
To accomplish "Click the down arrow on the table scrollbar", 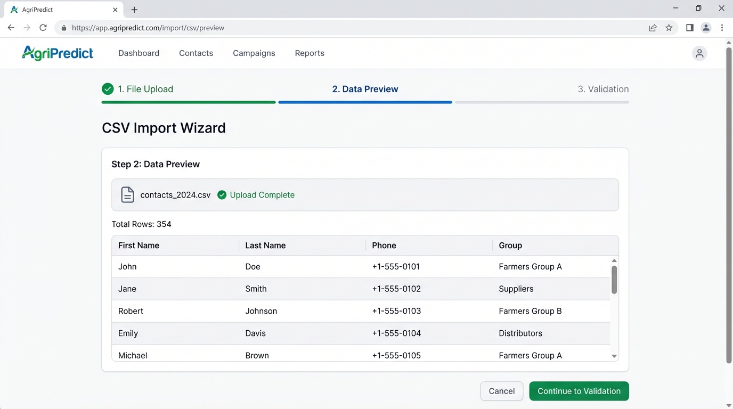I will pos(614,355).
